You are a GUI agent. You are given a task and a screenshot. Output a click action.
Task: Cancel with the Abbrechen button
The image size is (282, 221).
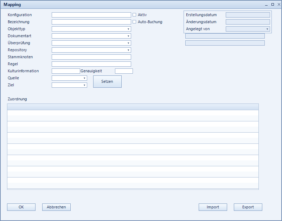[56, 207]
